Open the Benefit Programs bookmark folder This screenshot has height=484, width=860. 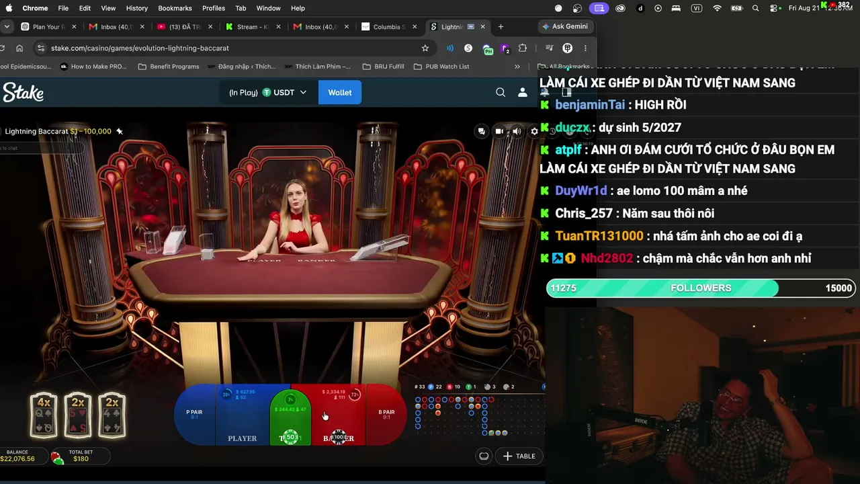click(169, 67)
